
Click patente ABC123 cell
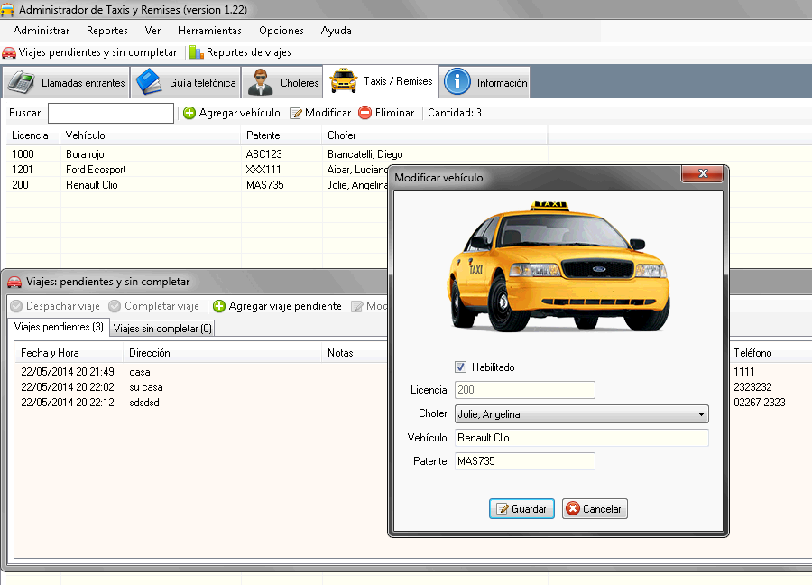coord(264,154)
